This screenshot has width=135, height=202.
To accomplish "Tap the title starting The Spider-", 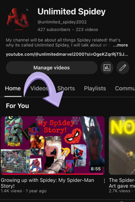I will point(122,183).
